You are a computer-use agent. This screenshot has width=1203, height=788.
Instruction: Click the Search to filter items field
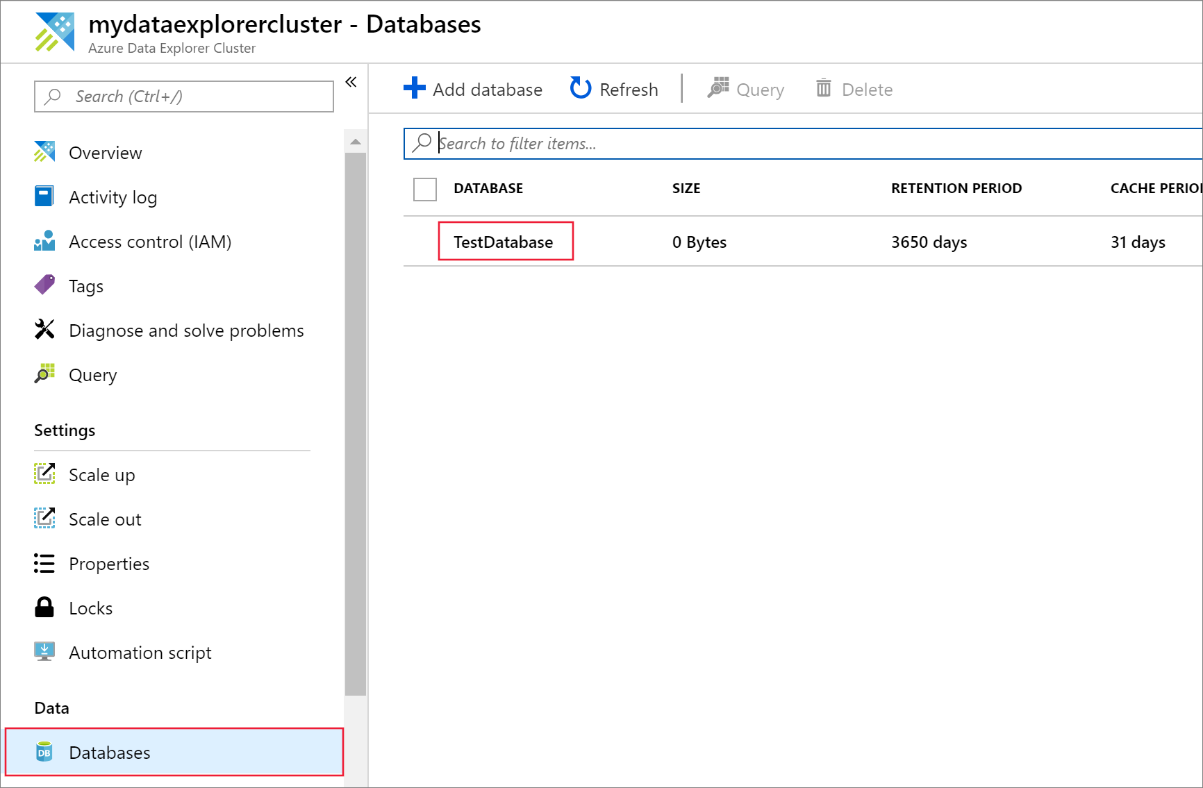click(x=625, y=144)
